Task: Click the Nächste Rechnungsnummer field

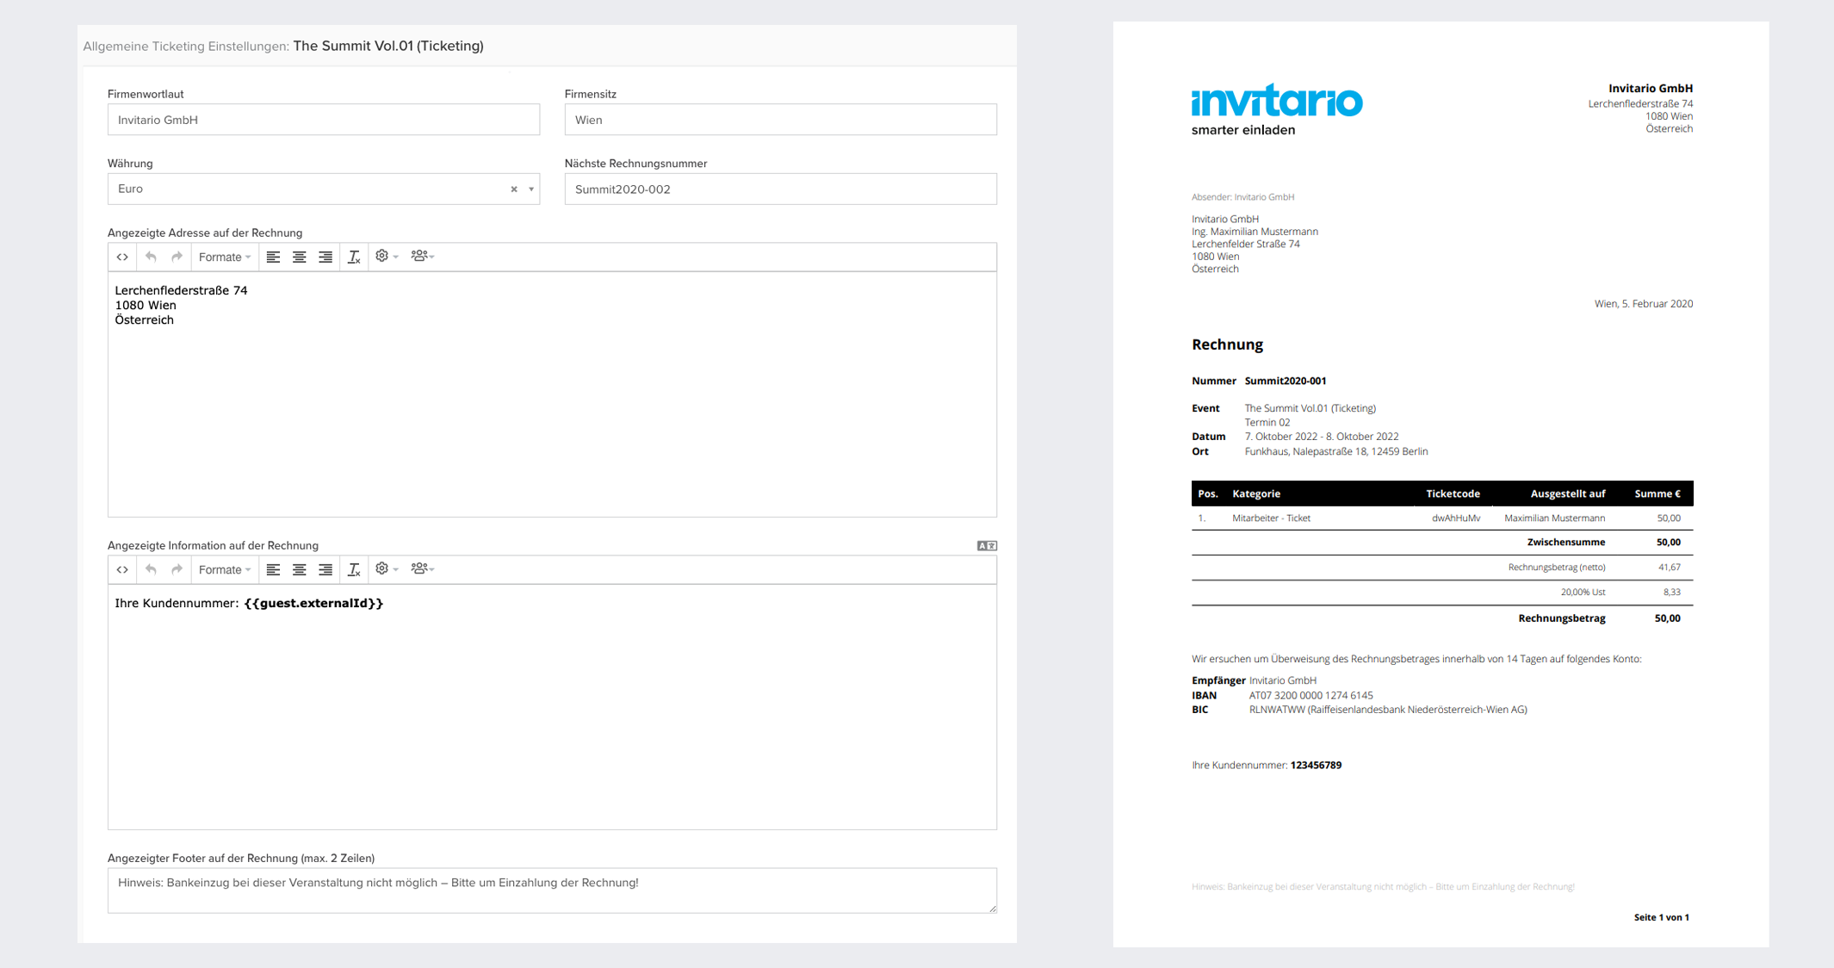Action: point(780,189)
